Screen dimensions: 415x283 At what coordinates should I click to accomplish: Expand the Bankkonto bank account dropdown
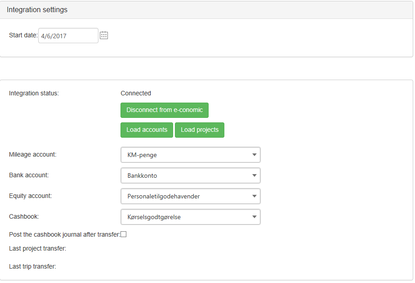point(191,175)
